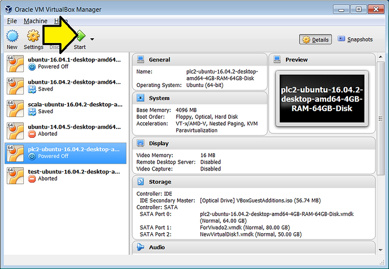Screen dimensions: 389x269
Task: Click Operating System value Ubuntu (64-bit)
Action: tap(204, 85)
